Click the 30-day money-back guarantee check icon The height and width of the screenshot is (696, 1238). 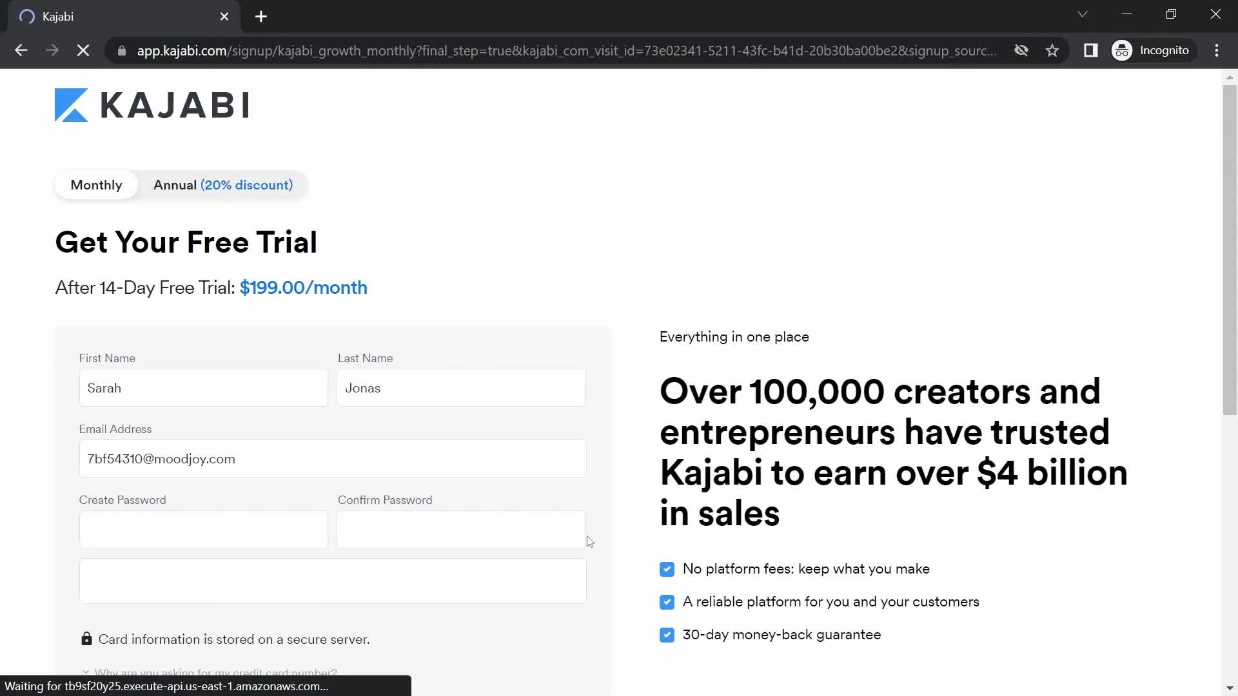pos(667,635)
